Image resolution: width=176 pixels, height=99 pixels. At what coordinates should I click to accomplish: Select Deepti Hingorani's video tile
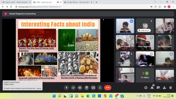(125, 26)
